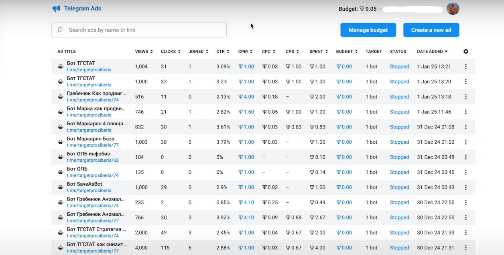
Task: Click the AD TITLE column header
Action: 66,52
